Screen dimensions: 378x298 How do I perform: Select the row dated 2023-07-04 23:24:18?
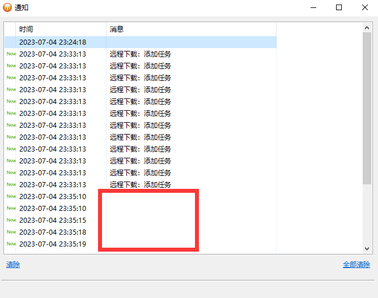pyautogui.click(x=141, y=42)
